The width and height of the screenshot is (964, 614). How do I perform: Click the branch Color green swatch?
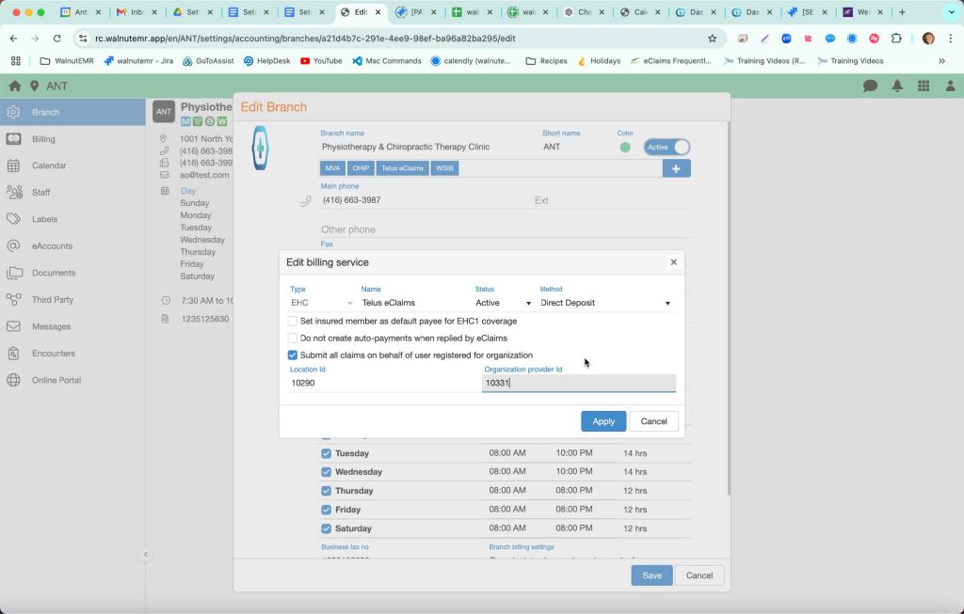point(625,148)
